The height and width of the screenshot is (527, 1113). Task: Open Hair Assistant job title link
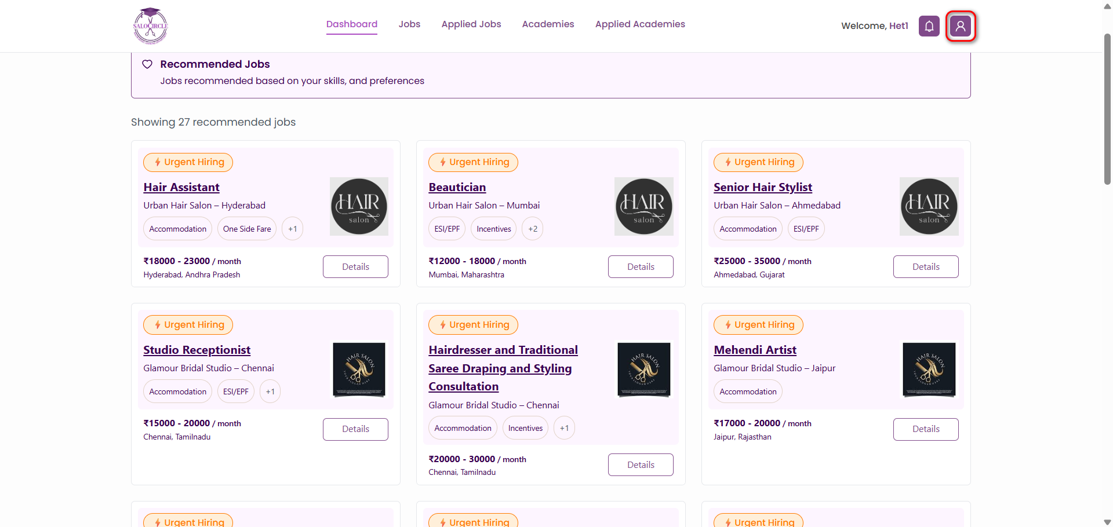pyautogui.click(x=181, y=187)
